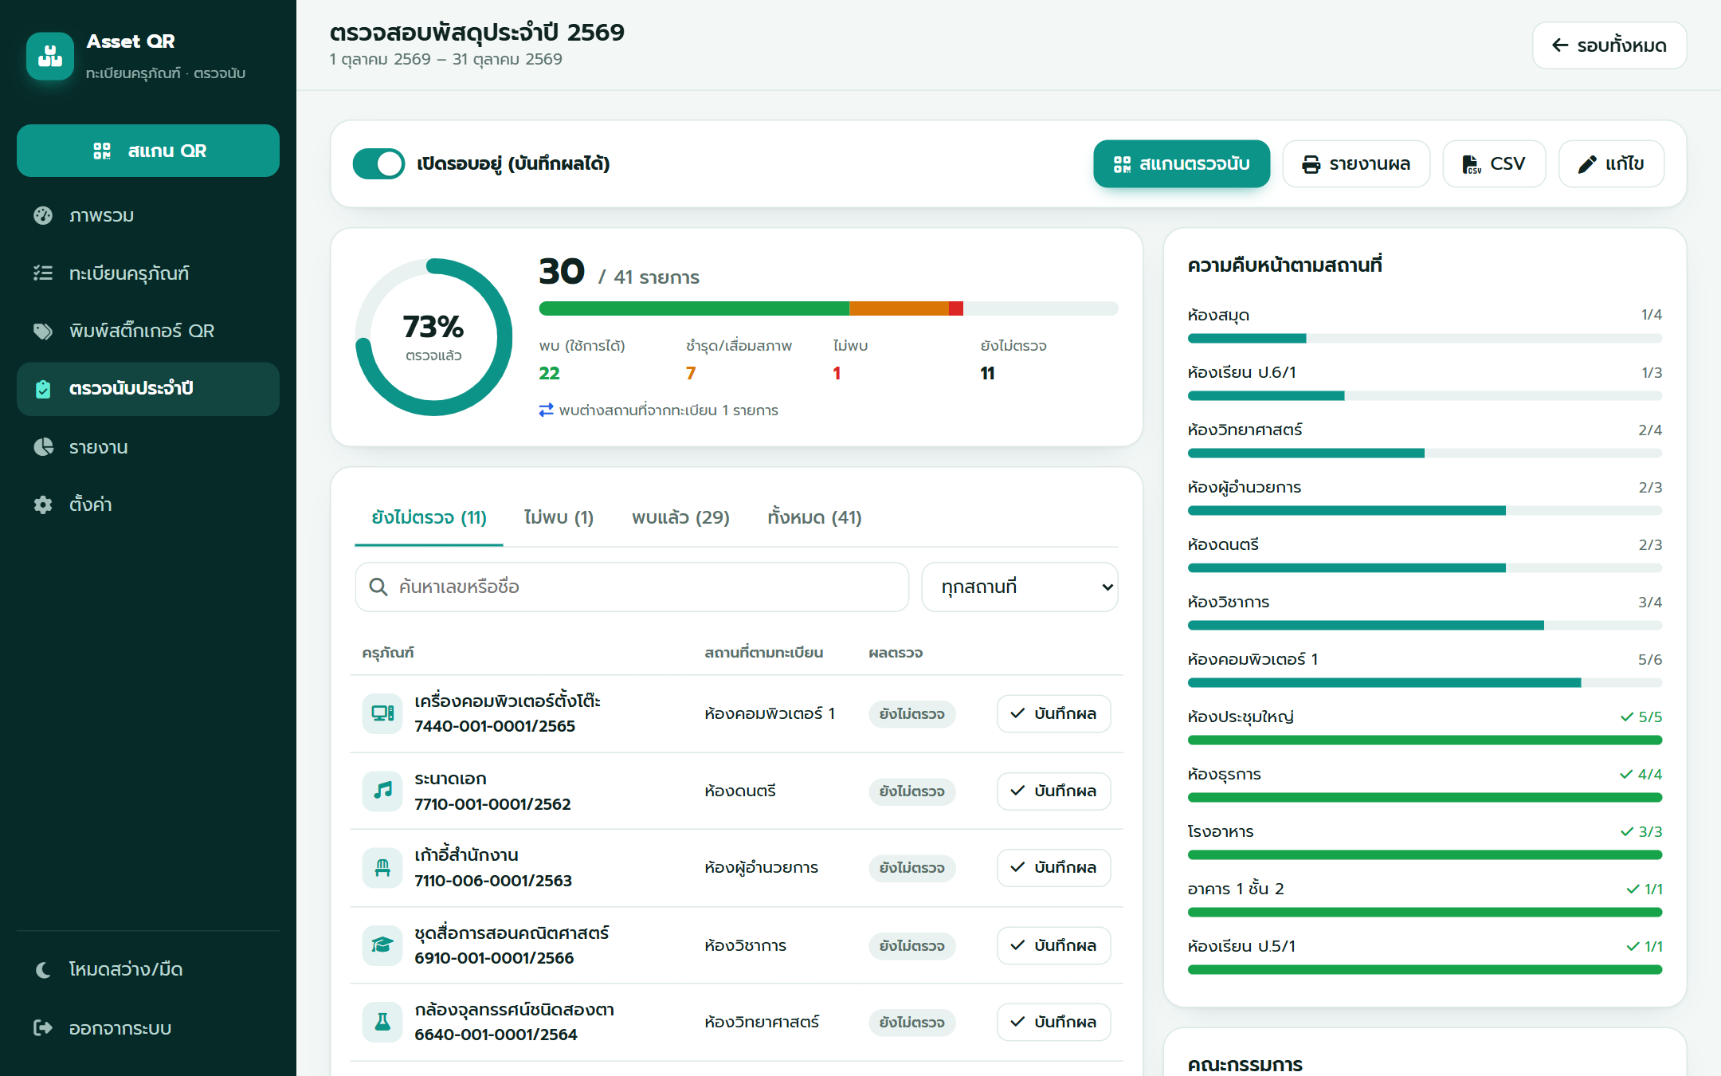Click บันทึกผล for เครื่องคอมพิวเตอร์ตั้งโต๊ะ

tap(1053, 713)
